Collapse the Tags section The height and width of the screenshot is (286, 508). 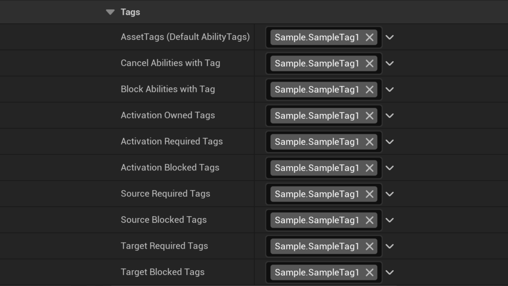(x=110, y=12)
